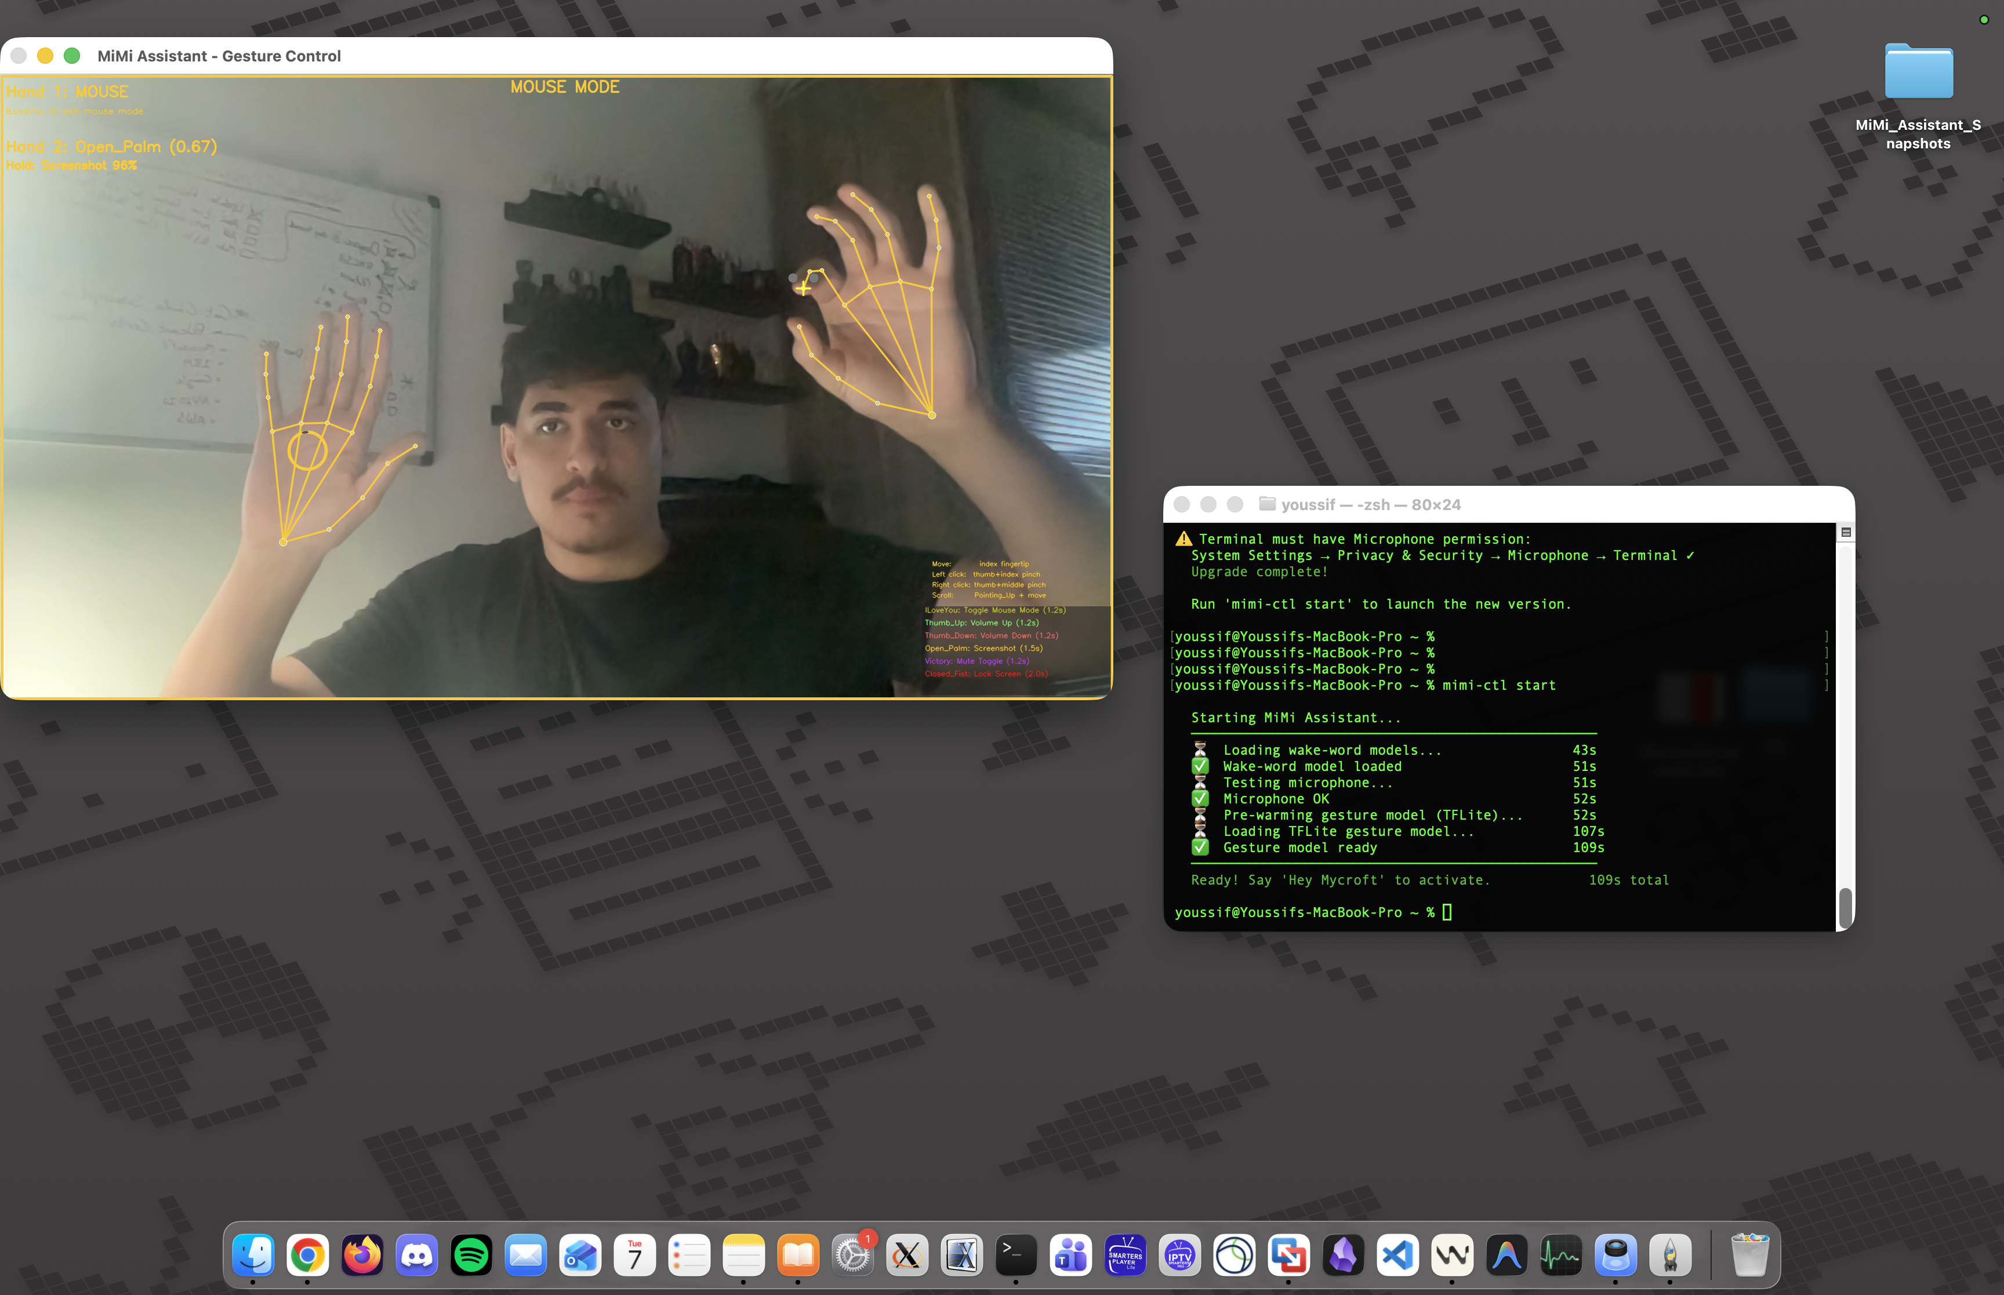This screenshot has height=1295, width=2004.
Task: Click the terminal split pane button
Action: point(1846,532)
